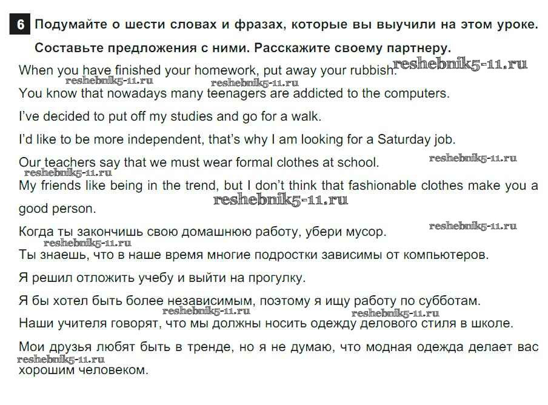Select the heading line "Подумайте о шести словах"
The width and height of the screenshot is (548, 405).
click(x=286, y=25)
